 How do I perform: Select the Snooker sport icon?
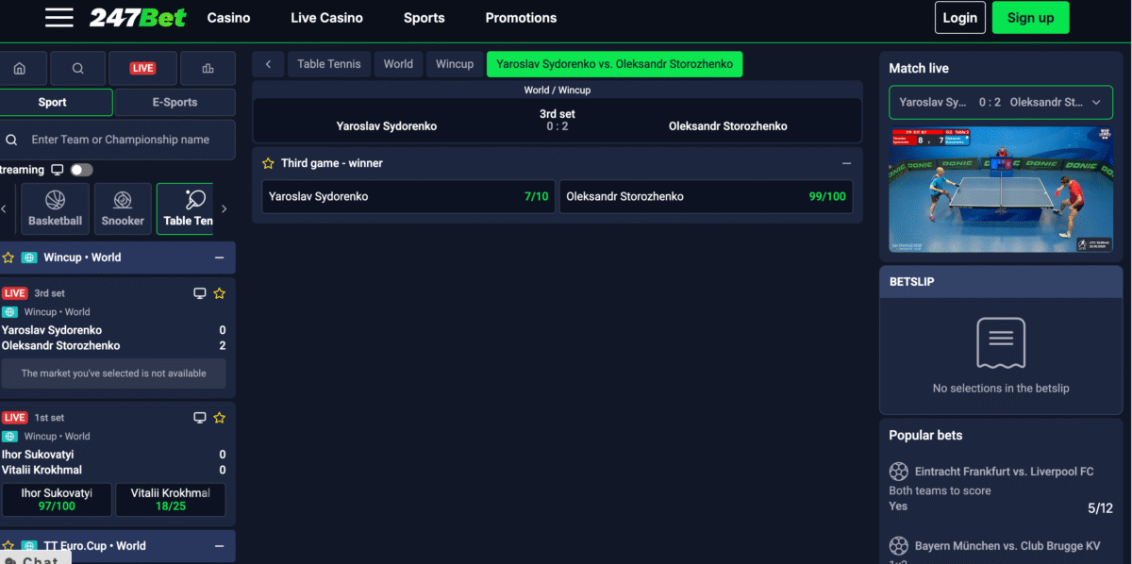123,208
